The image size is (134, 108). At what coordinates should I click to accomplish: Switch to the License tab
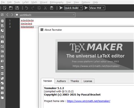[88, 81]
